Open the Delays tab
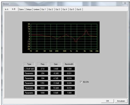The height and width of the screenshot is (105, 130). point(29,9)
